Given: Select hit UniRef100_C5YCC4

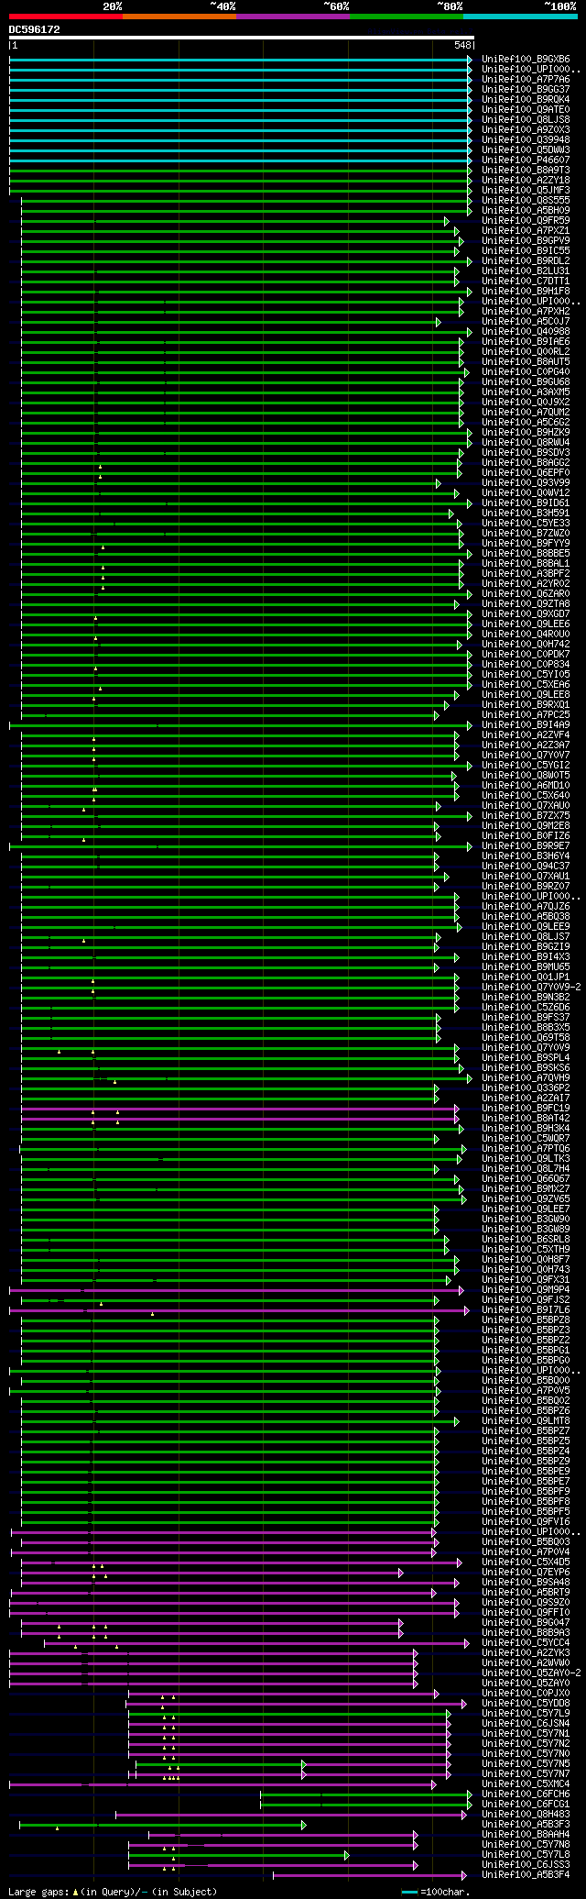Looking at the screenshot, I should (x=526, y=1643).
